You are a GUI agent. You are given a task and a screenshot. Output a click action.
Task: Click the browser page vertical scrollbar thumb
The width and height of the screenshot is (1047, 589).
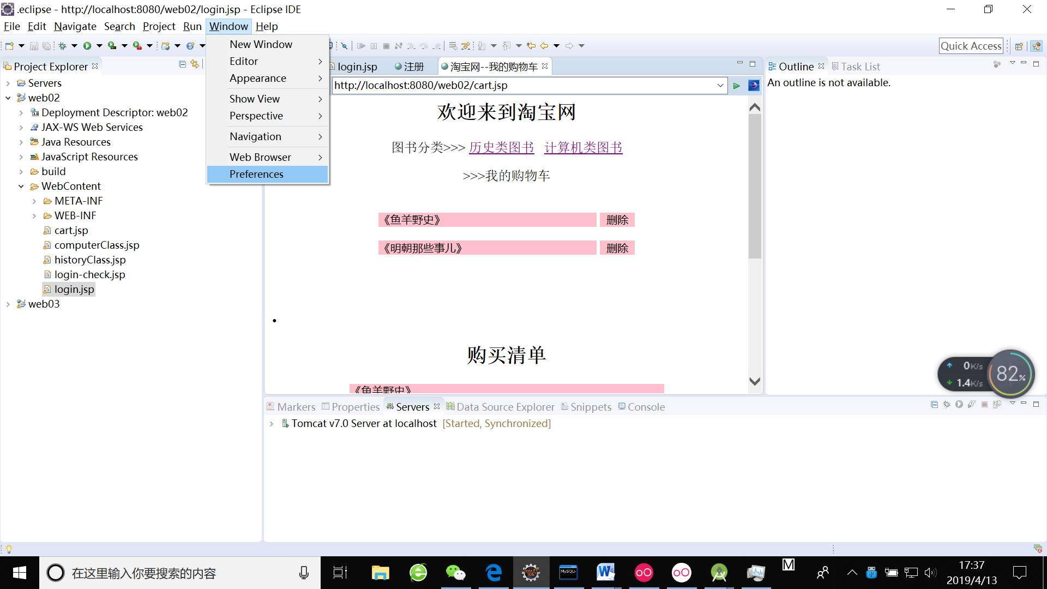click(755, 185)
